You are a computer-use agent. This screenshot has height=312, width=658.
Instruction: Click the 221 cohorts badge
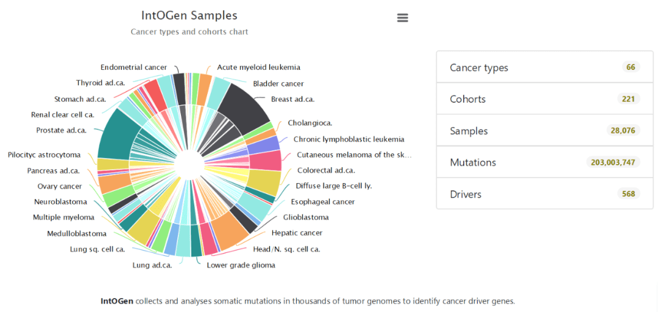[x=629, y=99]
